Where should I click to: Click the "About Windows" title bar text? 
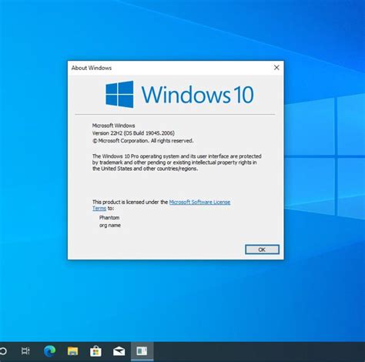[92, 68]
